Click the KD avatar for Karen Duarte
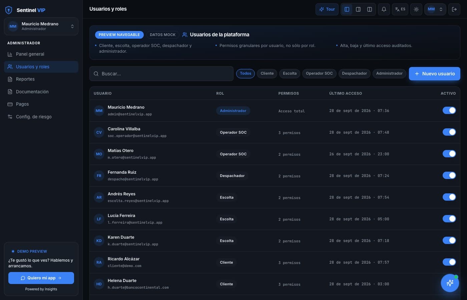 point(99,241)
